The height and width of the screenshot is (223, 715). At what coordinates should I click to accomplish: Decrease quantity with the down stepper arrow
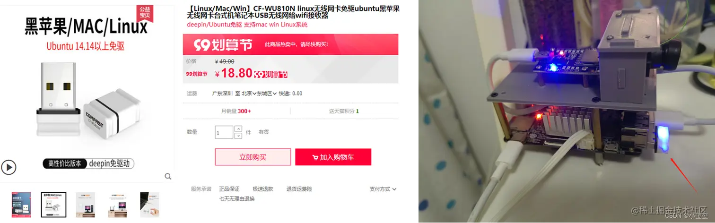pos(238,136)
